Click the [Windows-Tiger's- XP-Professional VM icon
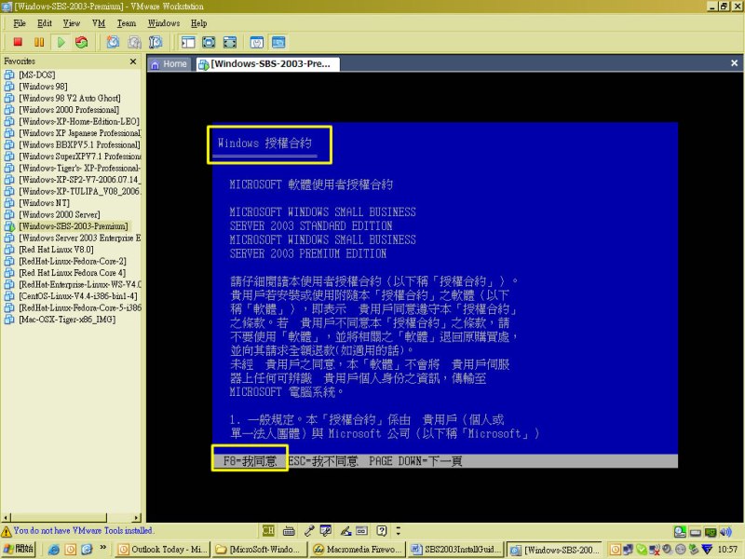Viewport: 745px width, 559px height. [9, 169]
